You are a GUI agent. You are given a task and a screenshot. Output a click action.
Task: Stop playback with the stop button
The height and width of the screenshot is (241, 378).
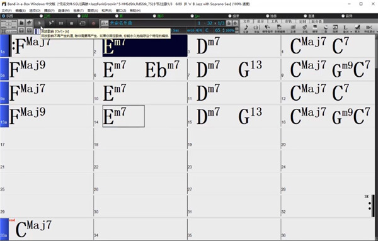pos(72,23)
